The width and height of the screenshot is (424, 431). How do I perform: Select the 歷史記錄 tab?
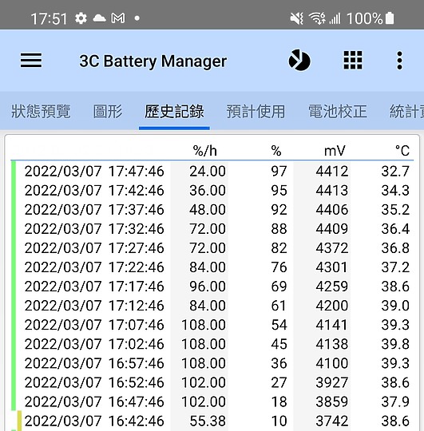pos(174,111)
